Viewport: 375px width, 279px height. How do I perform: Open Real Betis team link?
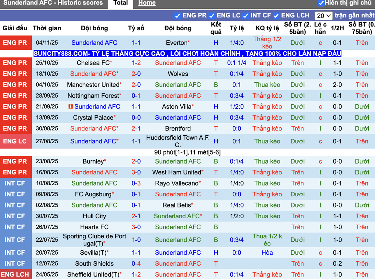(177, 205)
